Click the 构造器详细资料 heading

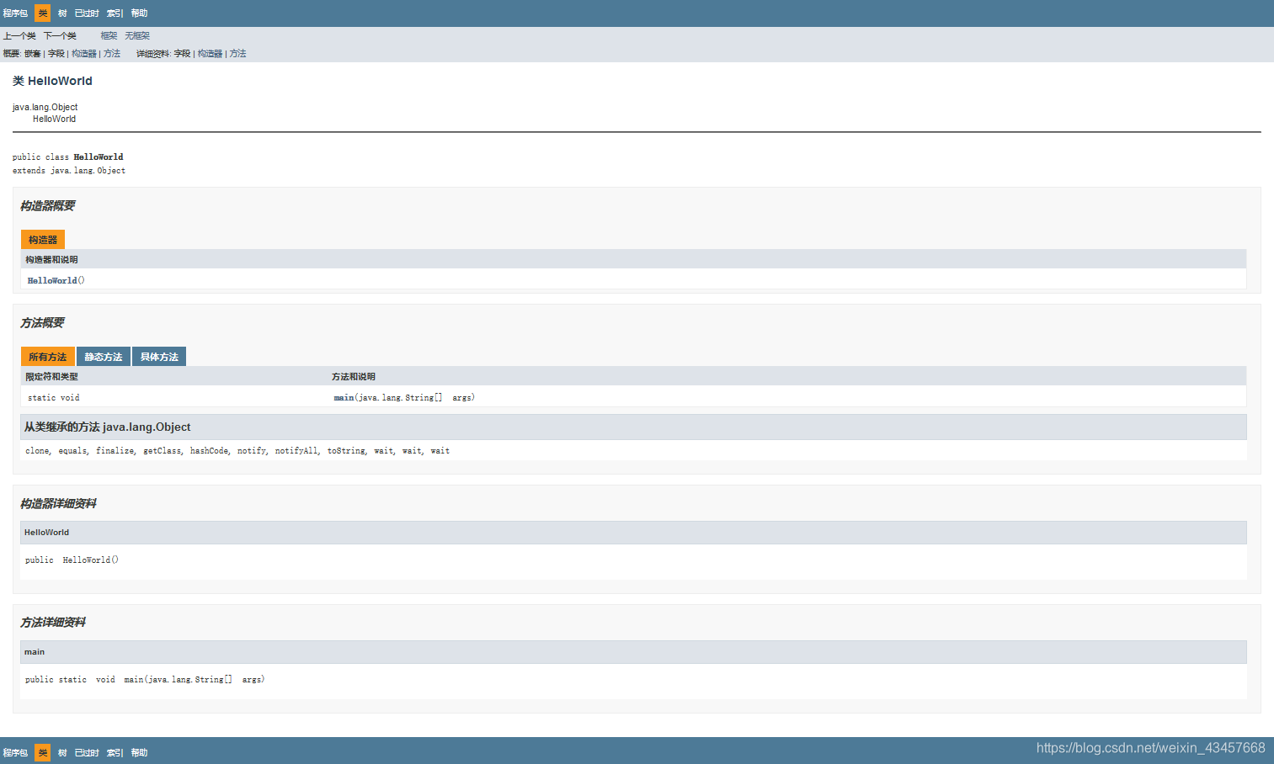pyautogui.click(x=58, y=504)
